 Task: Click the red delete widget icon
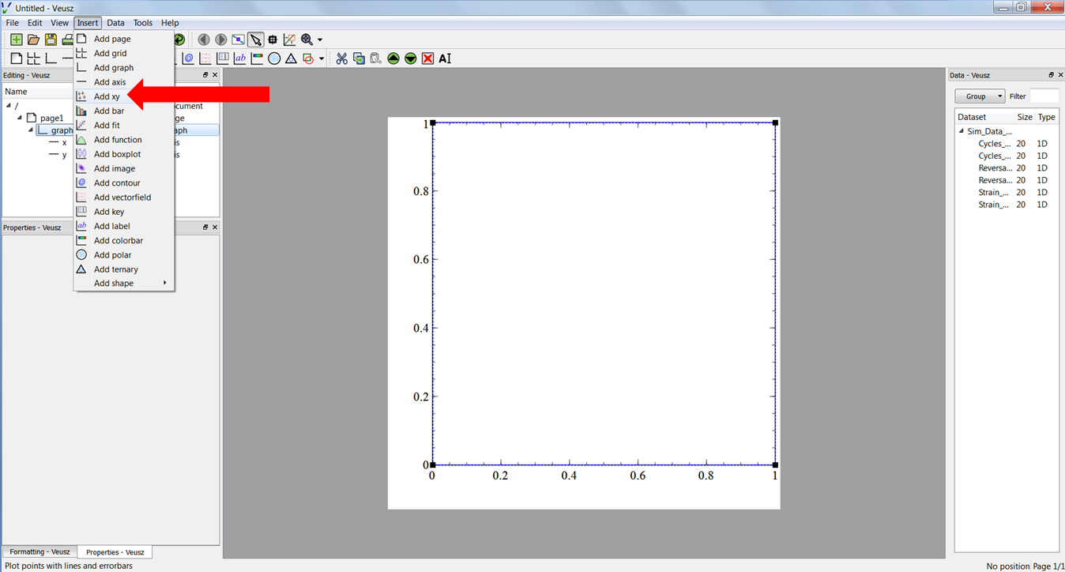(427, 58)
